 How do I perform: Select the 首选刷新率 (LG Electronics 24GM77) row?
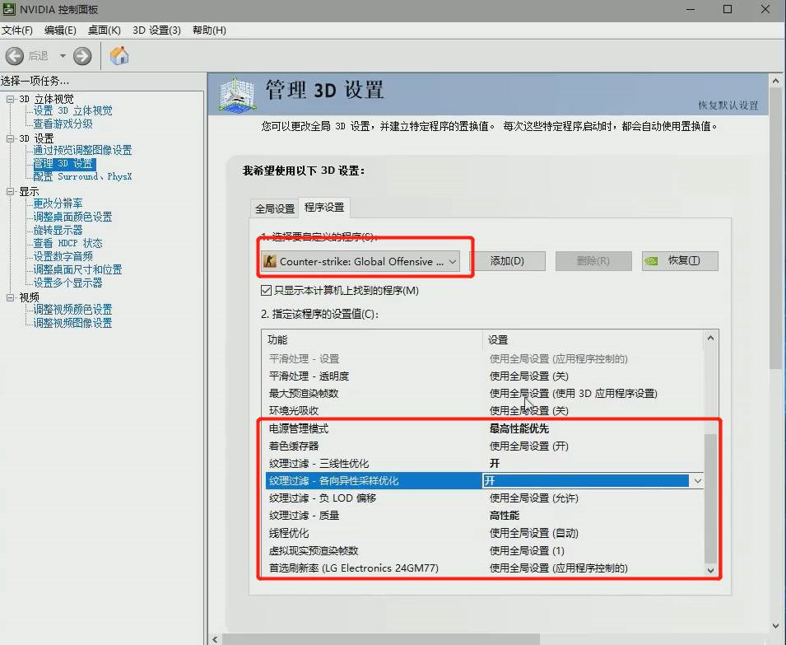pyautogui.click(x=483, y=568)
